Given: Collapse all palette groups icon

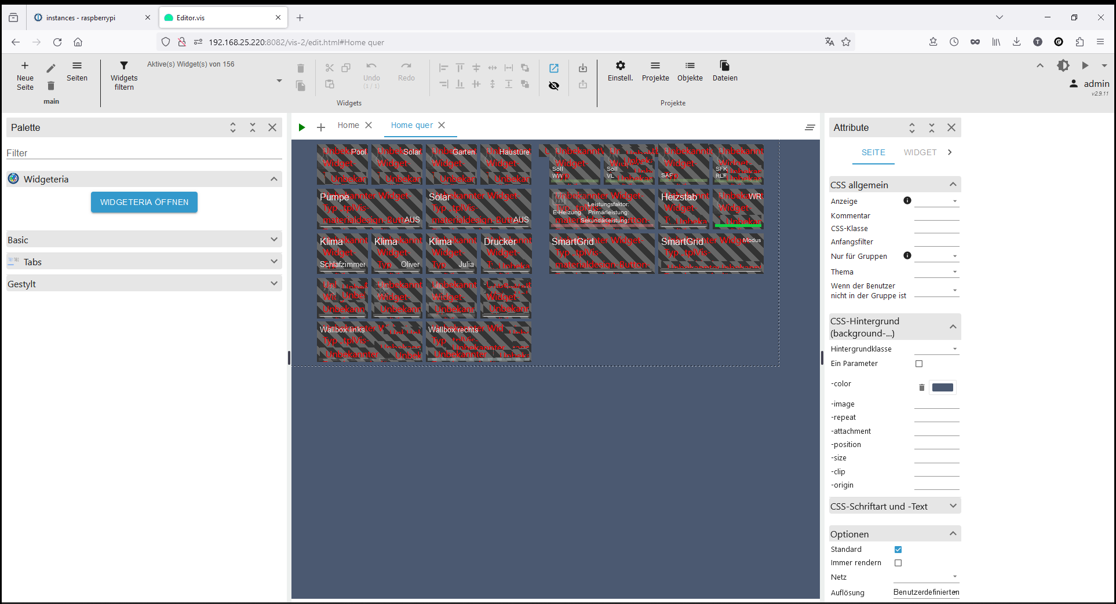Looking at the screenshot, I should [253, 127].
